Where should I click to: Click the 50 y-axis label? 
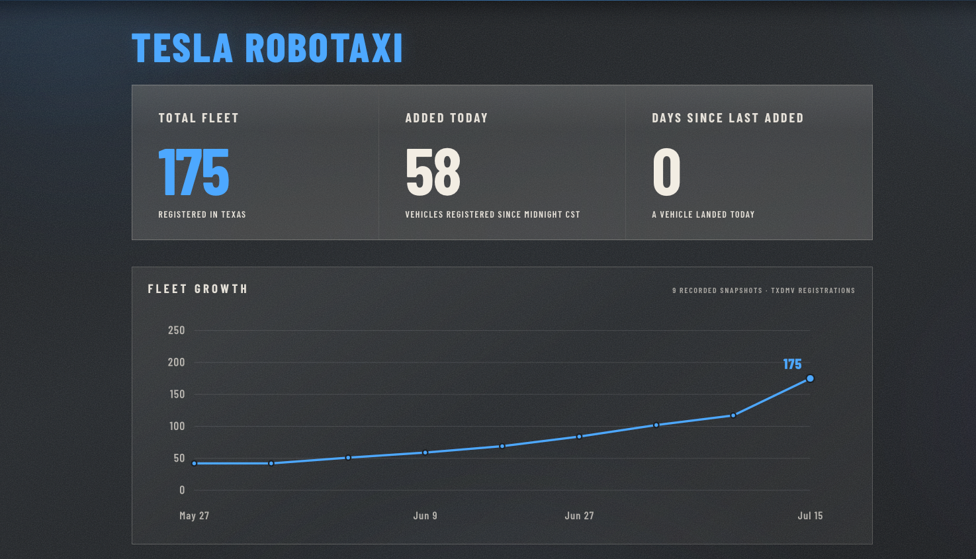coord(179,458)
